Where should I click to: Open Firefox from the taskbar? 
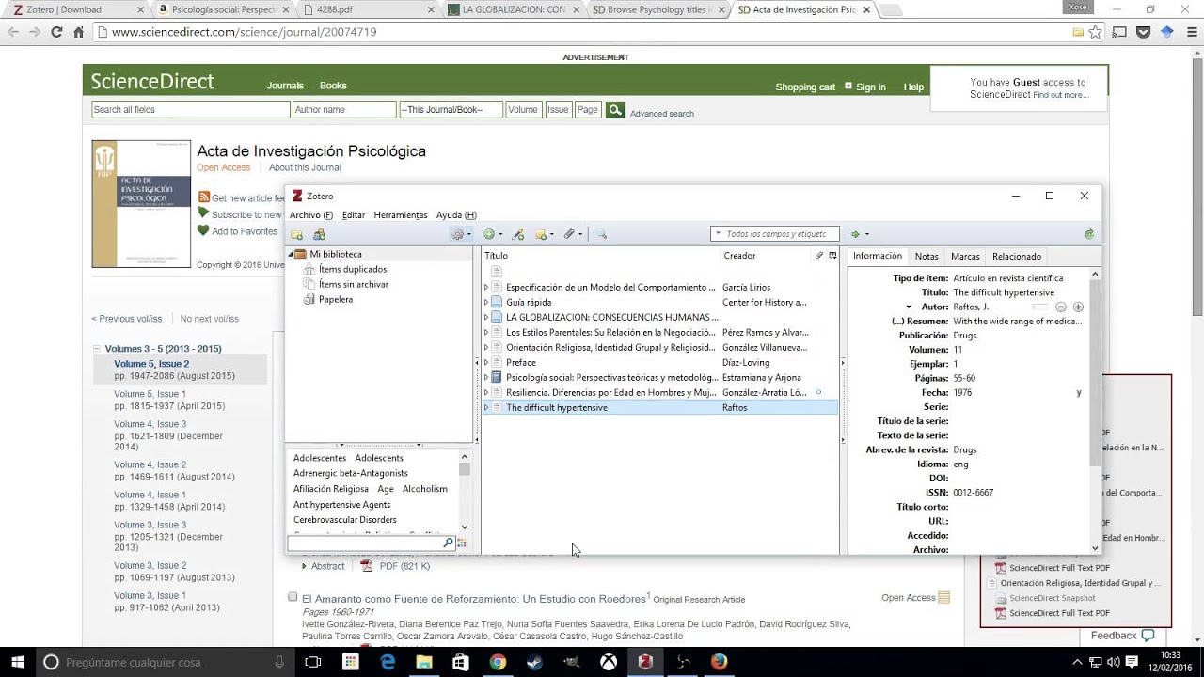point(720,662)
